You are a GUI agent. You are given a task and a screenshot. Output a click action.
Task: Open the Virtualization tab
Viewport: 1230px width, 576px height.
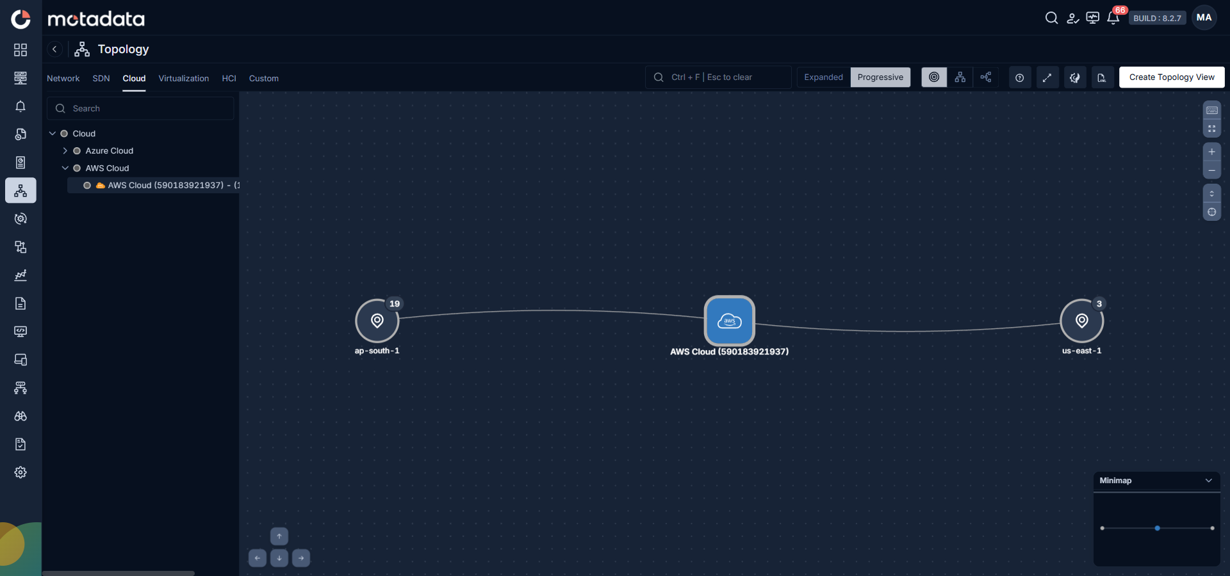coord(184,78)
